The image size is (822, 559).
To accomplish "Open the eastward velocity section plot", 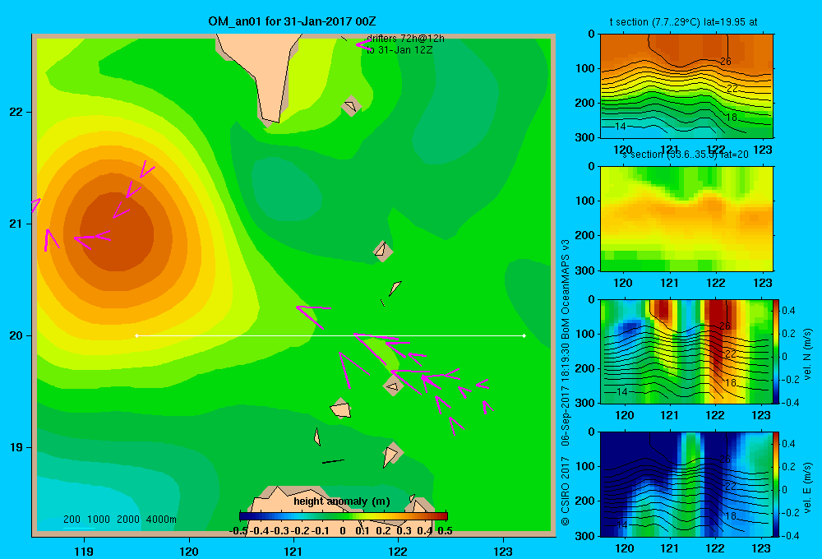I will (686, 484).
